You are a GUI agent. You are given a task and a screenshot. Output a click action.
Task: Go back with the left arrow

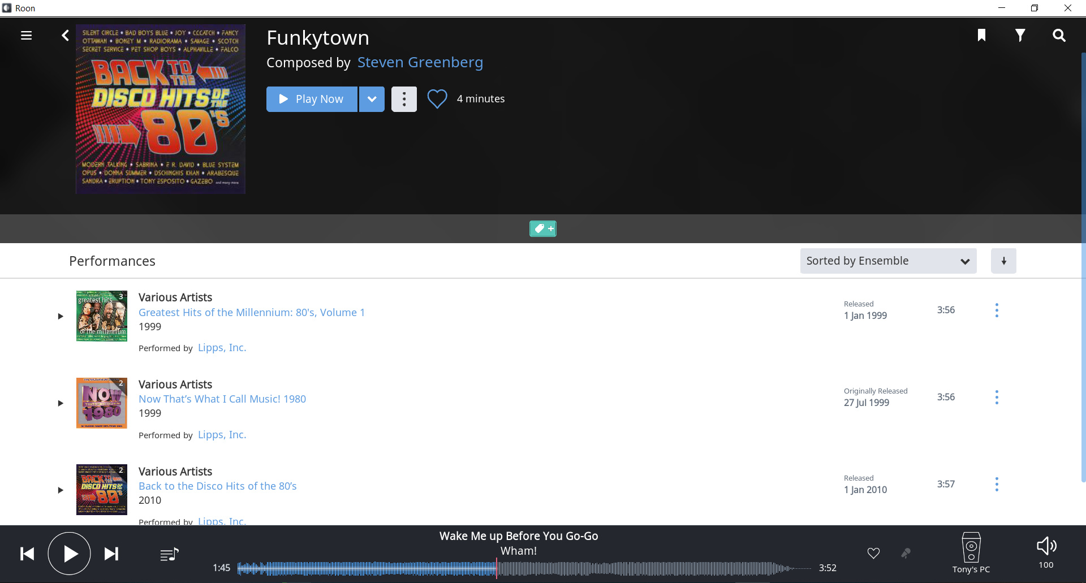pos(65,36)
